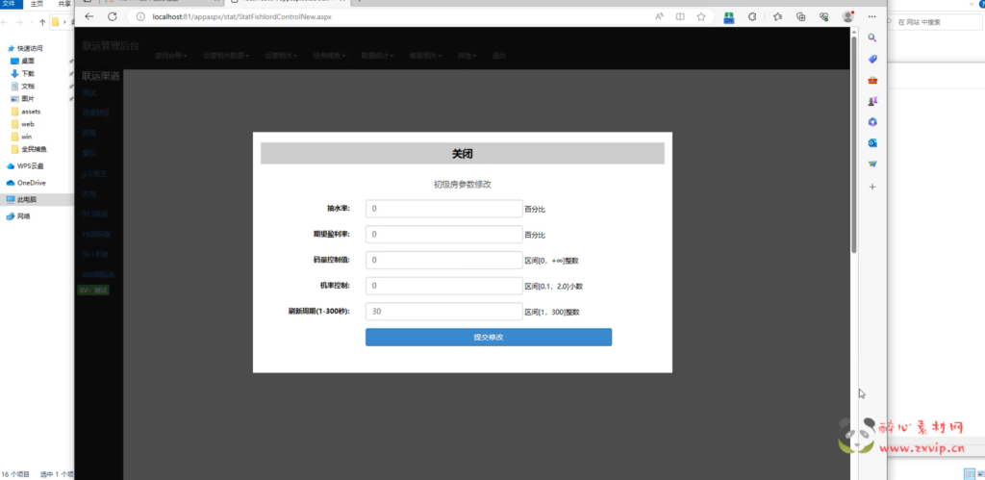The height and width of the screenshot is (480, 985).
Task: Open the split screen icon in address bar
Action: pyautogui.click(x=681, y=16)
